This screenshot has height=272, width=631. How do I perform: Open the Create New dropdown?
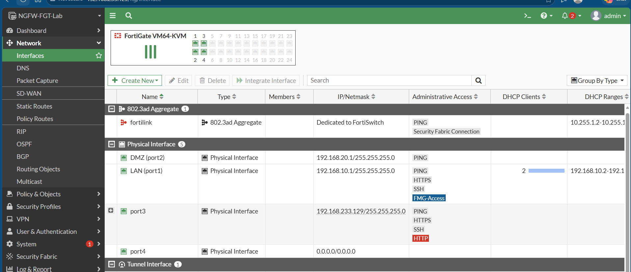(135, 81)
